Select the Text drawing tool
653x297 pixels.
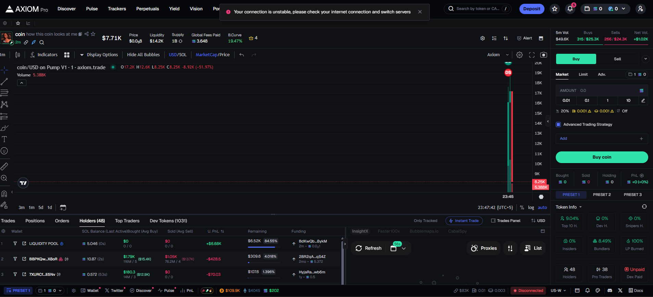click(4, 139)
